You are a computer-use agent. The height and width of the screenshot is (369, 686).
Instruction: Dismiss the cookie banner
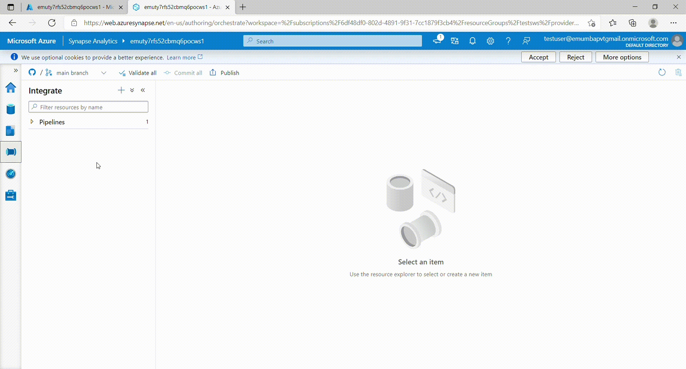click(679, 57)
